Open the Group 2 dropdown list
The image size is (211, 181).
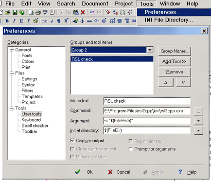point(150,50)
